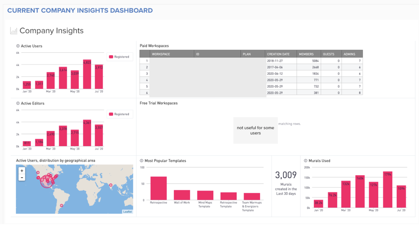Pick the 1,311 bar in Active Users
Image resolution: width=419 pixels, height=225 pixels.
click(39, 85)
